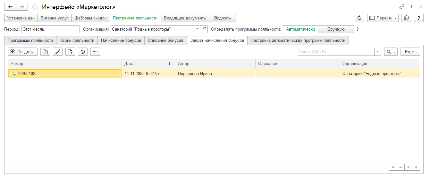The height and width of the screenshot is (178, 430).
Task: Switch to Списание бонусов tab
Action: (x=165, y=41)
